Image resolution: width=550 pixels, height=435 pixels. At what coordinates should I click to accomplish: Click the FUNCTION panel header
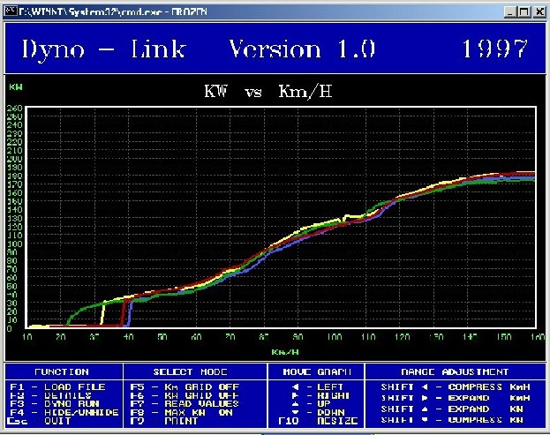[x=62, y=371]
